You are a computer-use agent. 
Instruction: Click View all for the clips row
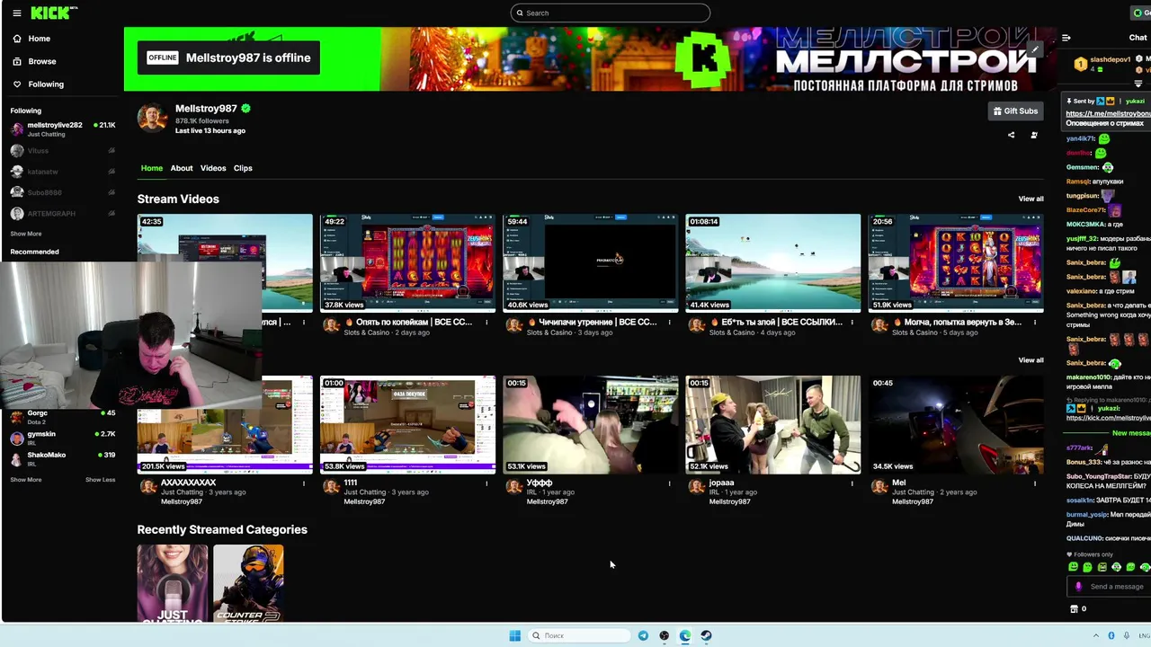click(x=1031, y=360)
